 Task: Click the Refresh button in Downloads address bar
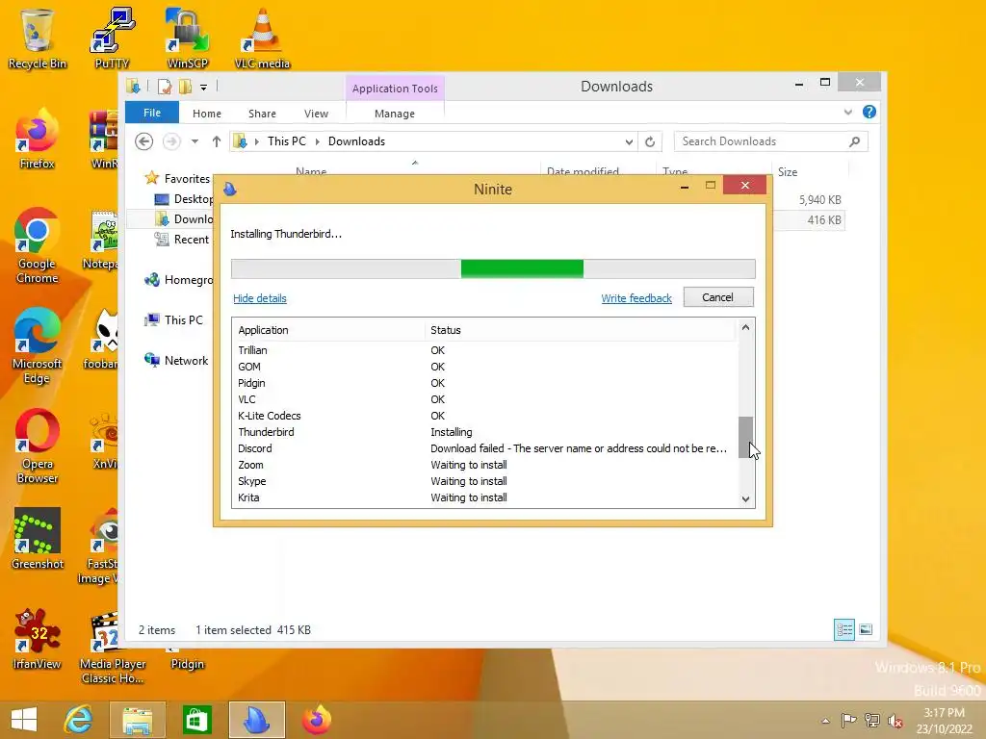coord(650,142)
